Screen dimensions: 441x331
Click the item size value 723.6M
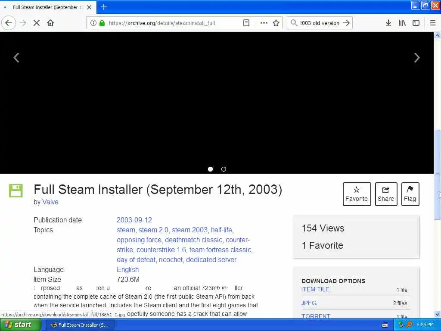pyautogui.click(x=128, y=279)
